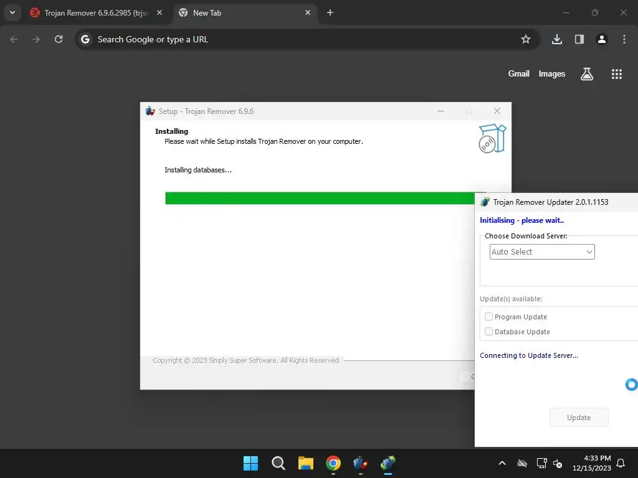Open Chrome downloads icon
The width and height of the screenshot is (638, 478).
557,39
